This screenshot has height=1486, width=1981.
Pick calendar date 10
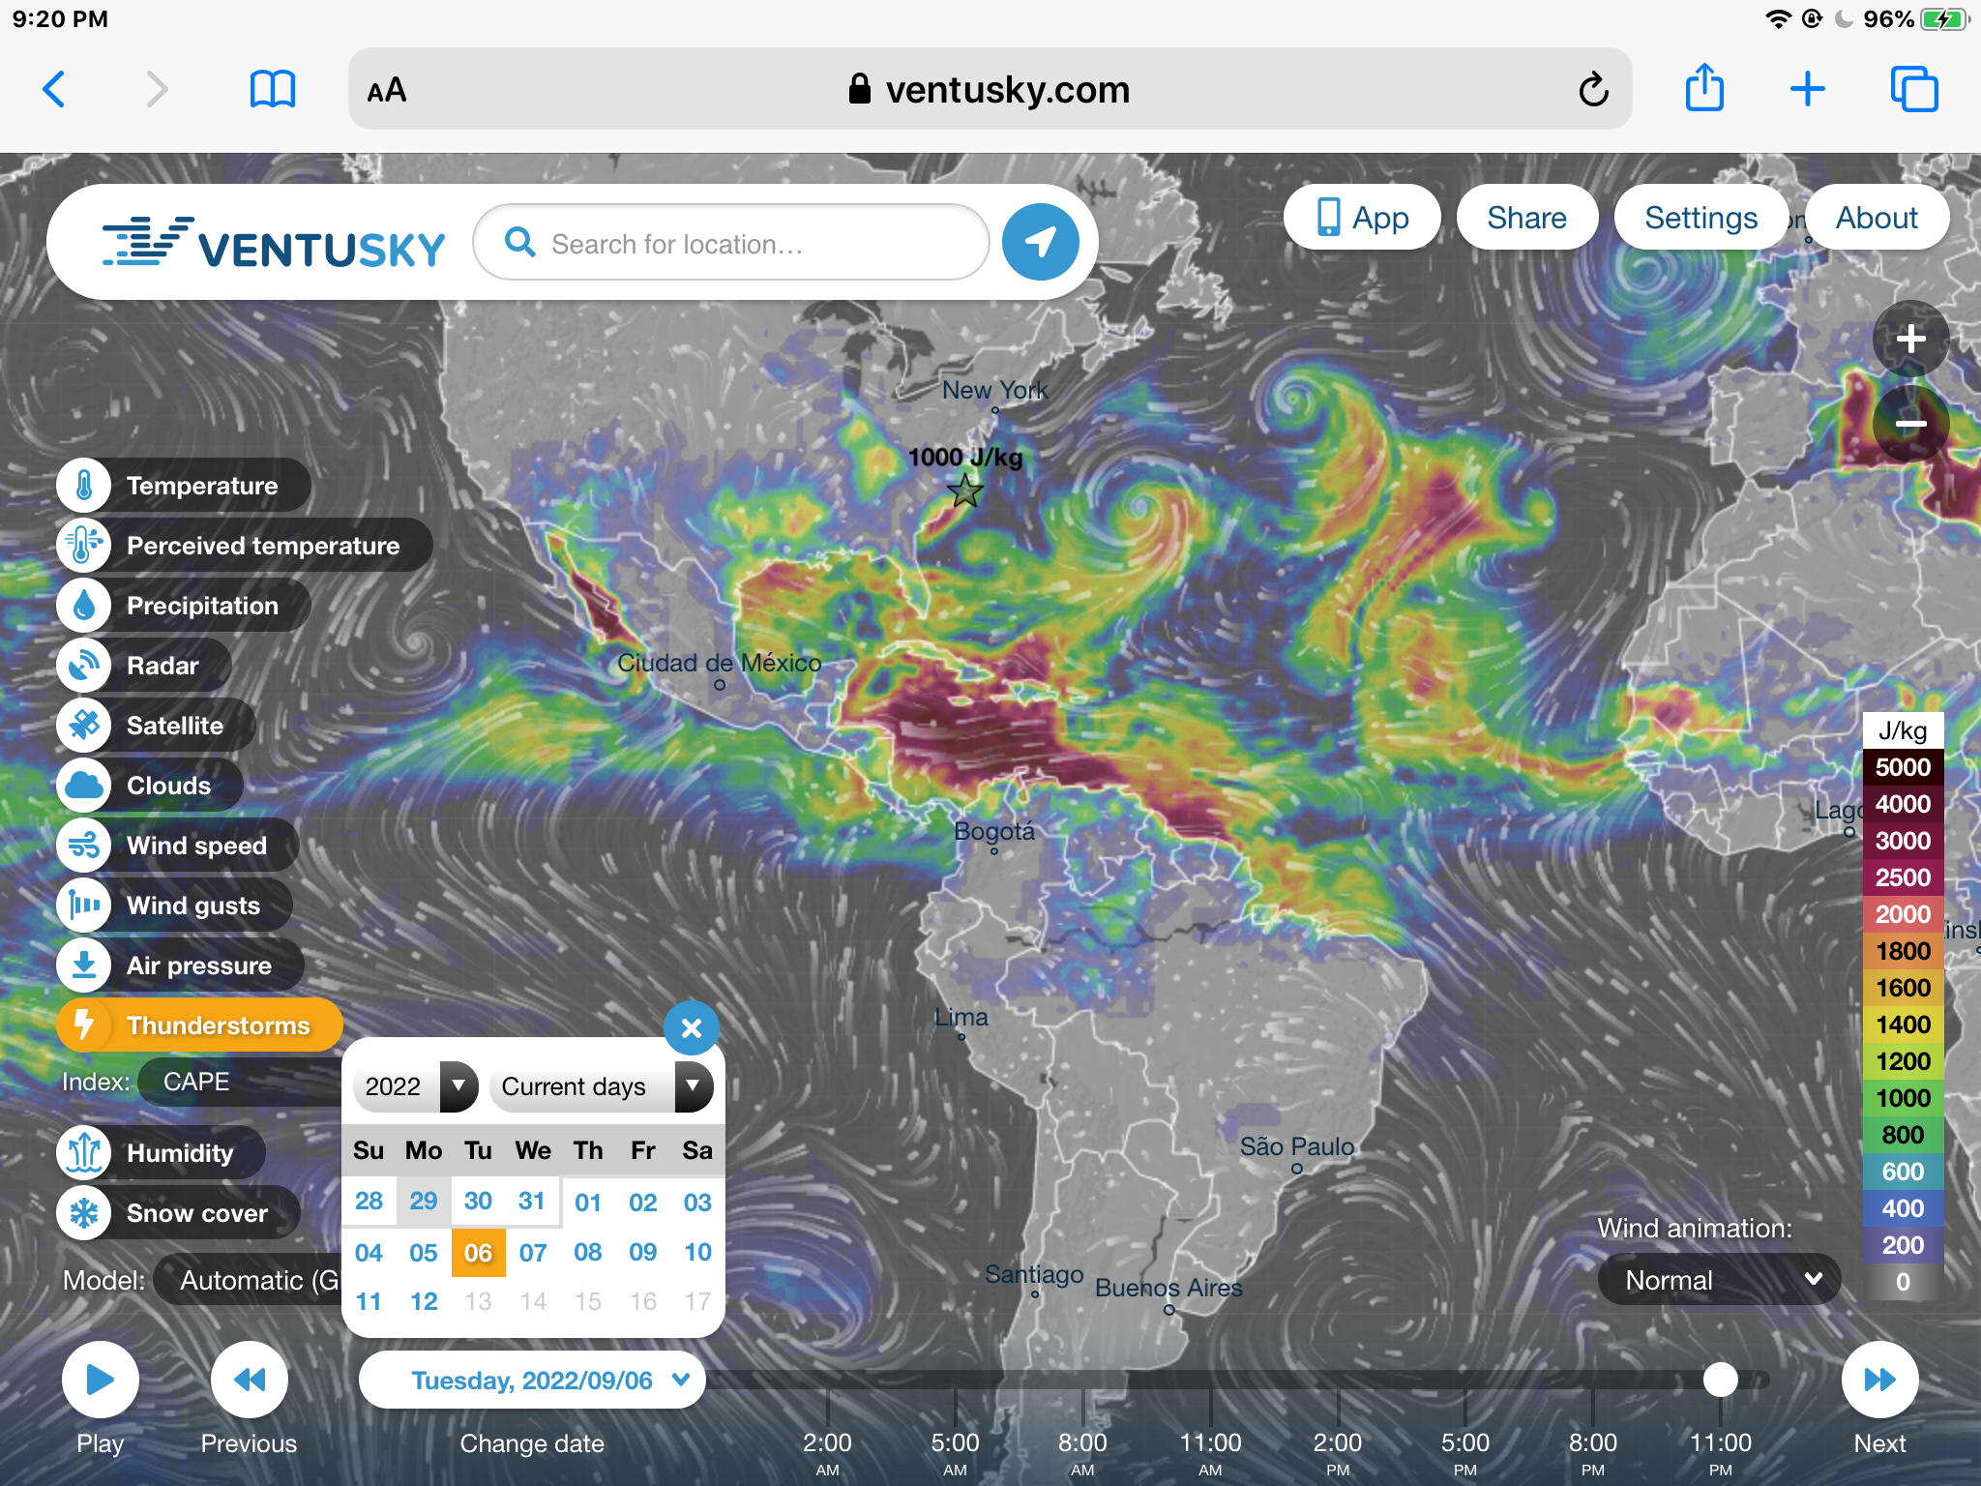click(x=697, y=1252)
